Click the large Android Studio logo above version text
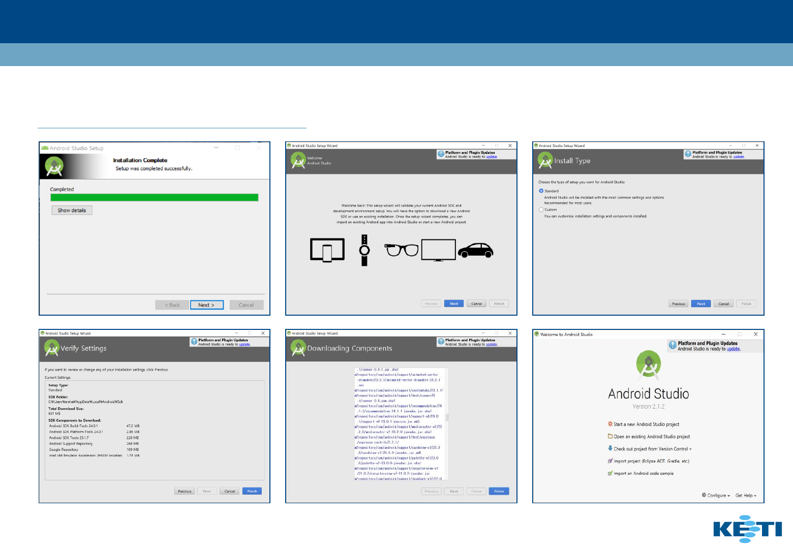The width and height of the screenshot is (793, 549). 649,365
